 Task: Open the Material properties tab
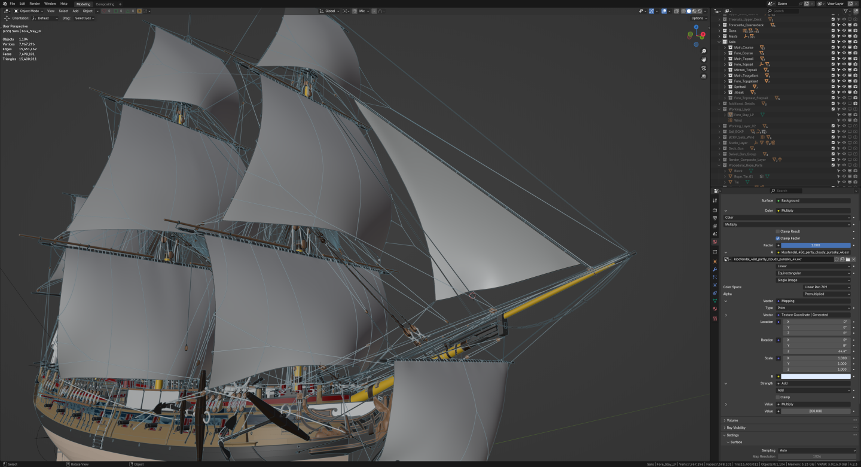715,309
